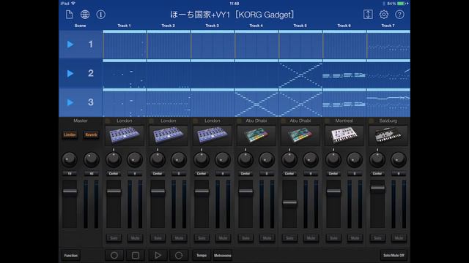The height and width of the screenshot is (263, 469).
Task: Open the Track 1 London gadget thumbnail
Action: (125, 135)
